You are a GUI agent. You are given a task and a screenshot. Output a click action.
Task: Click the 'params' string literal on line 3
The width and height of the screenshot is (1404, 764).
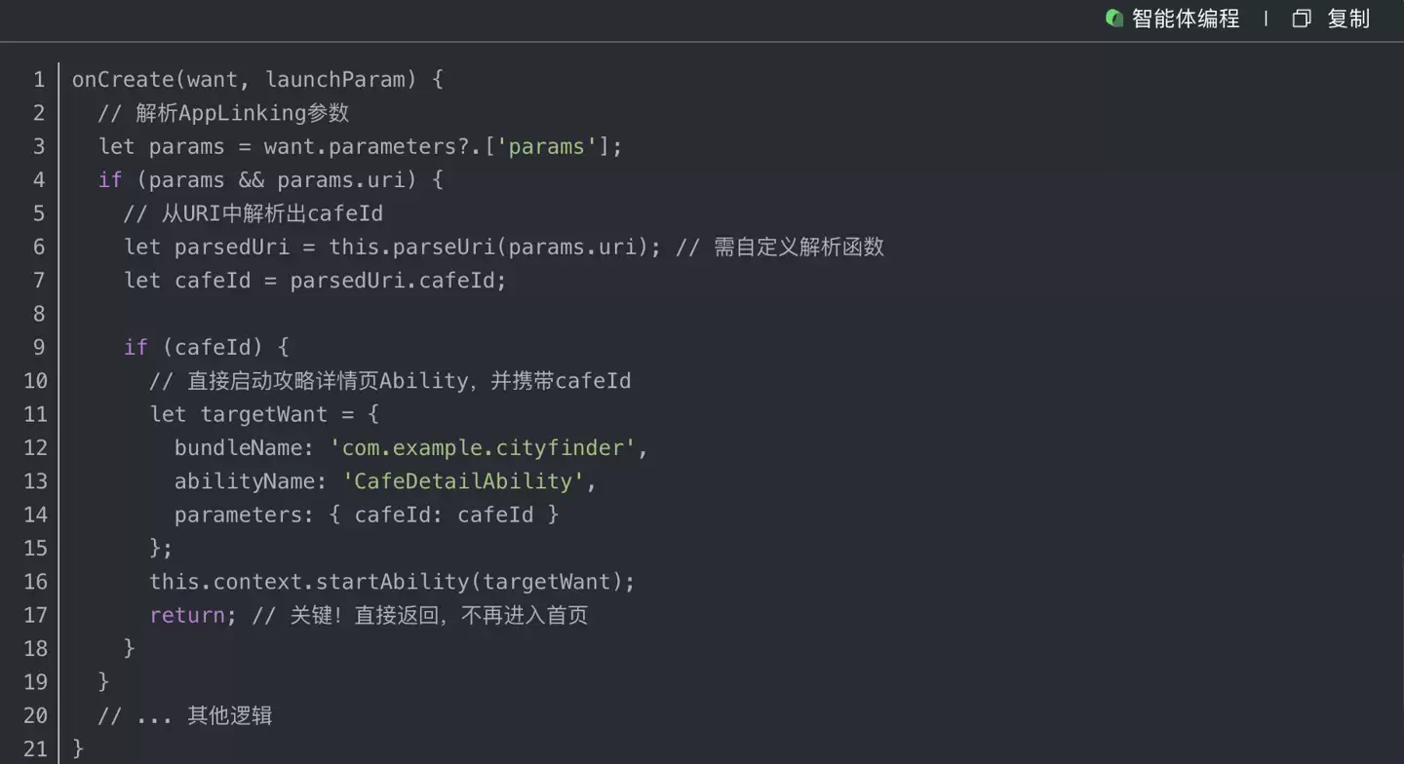(547, 147)
